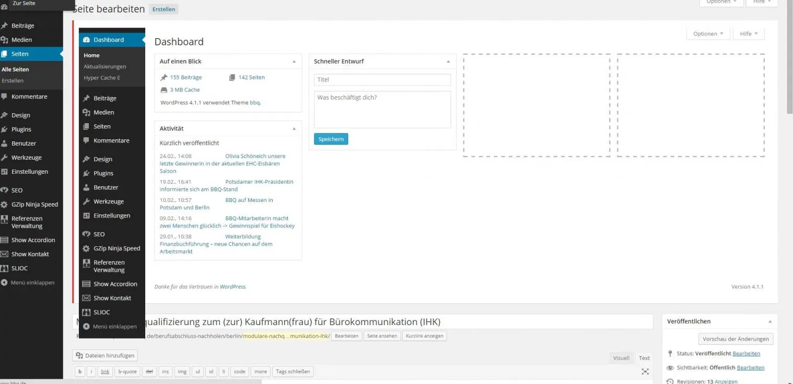
Task: Open Aktualisierungen in the inner Dashboard sidebar
Action: tap(105, 67)
